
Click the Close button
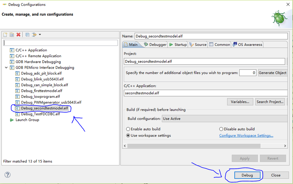pyautogui.click(x=276, y=175)
